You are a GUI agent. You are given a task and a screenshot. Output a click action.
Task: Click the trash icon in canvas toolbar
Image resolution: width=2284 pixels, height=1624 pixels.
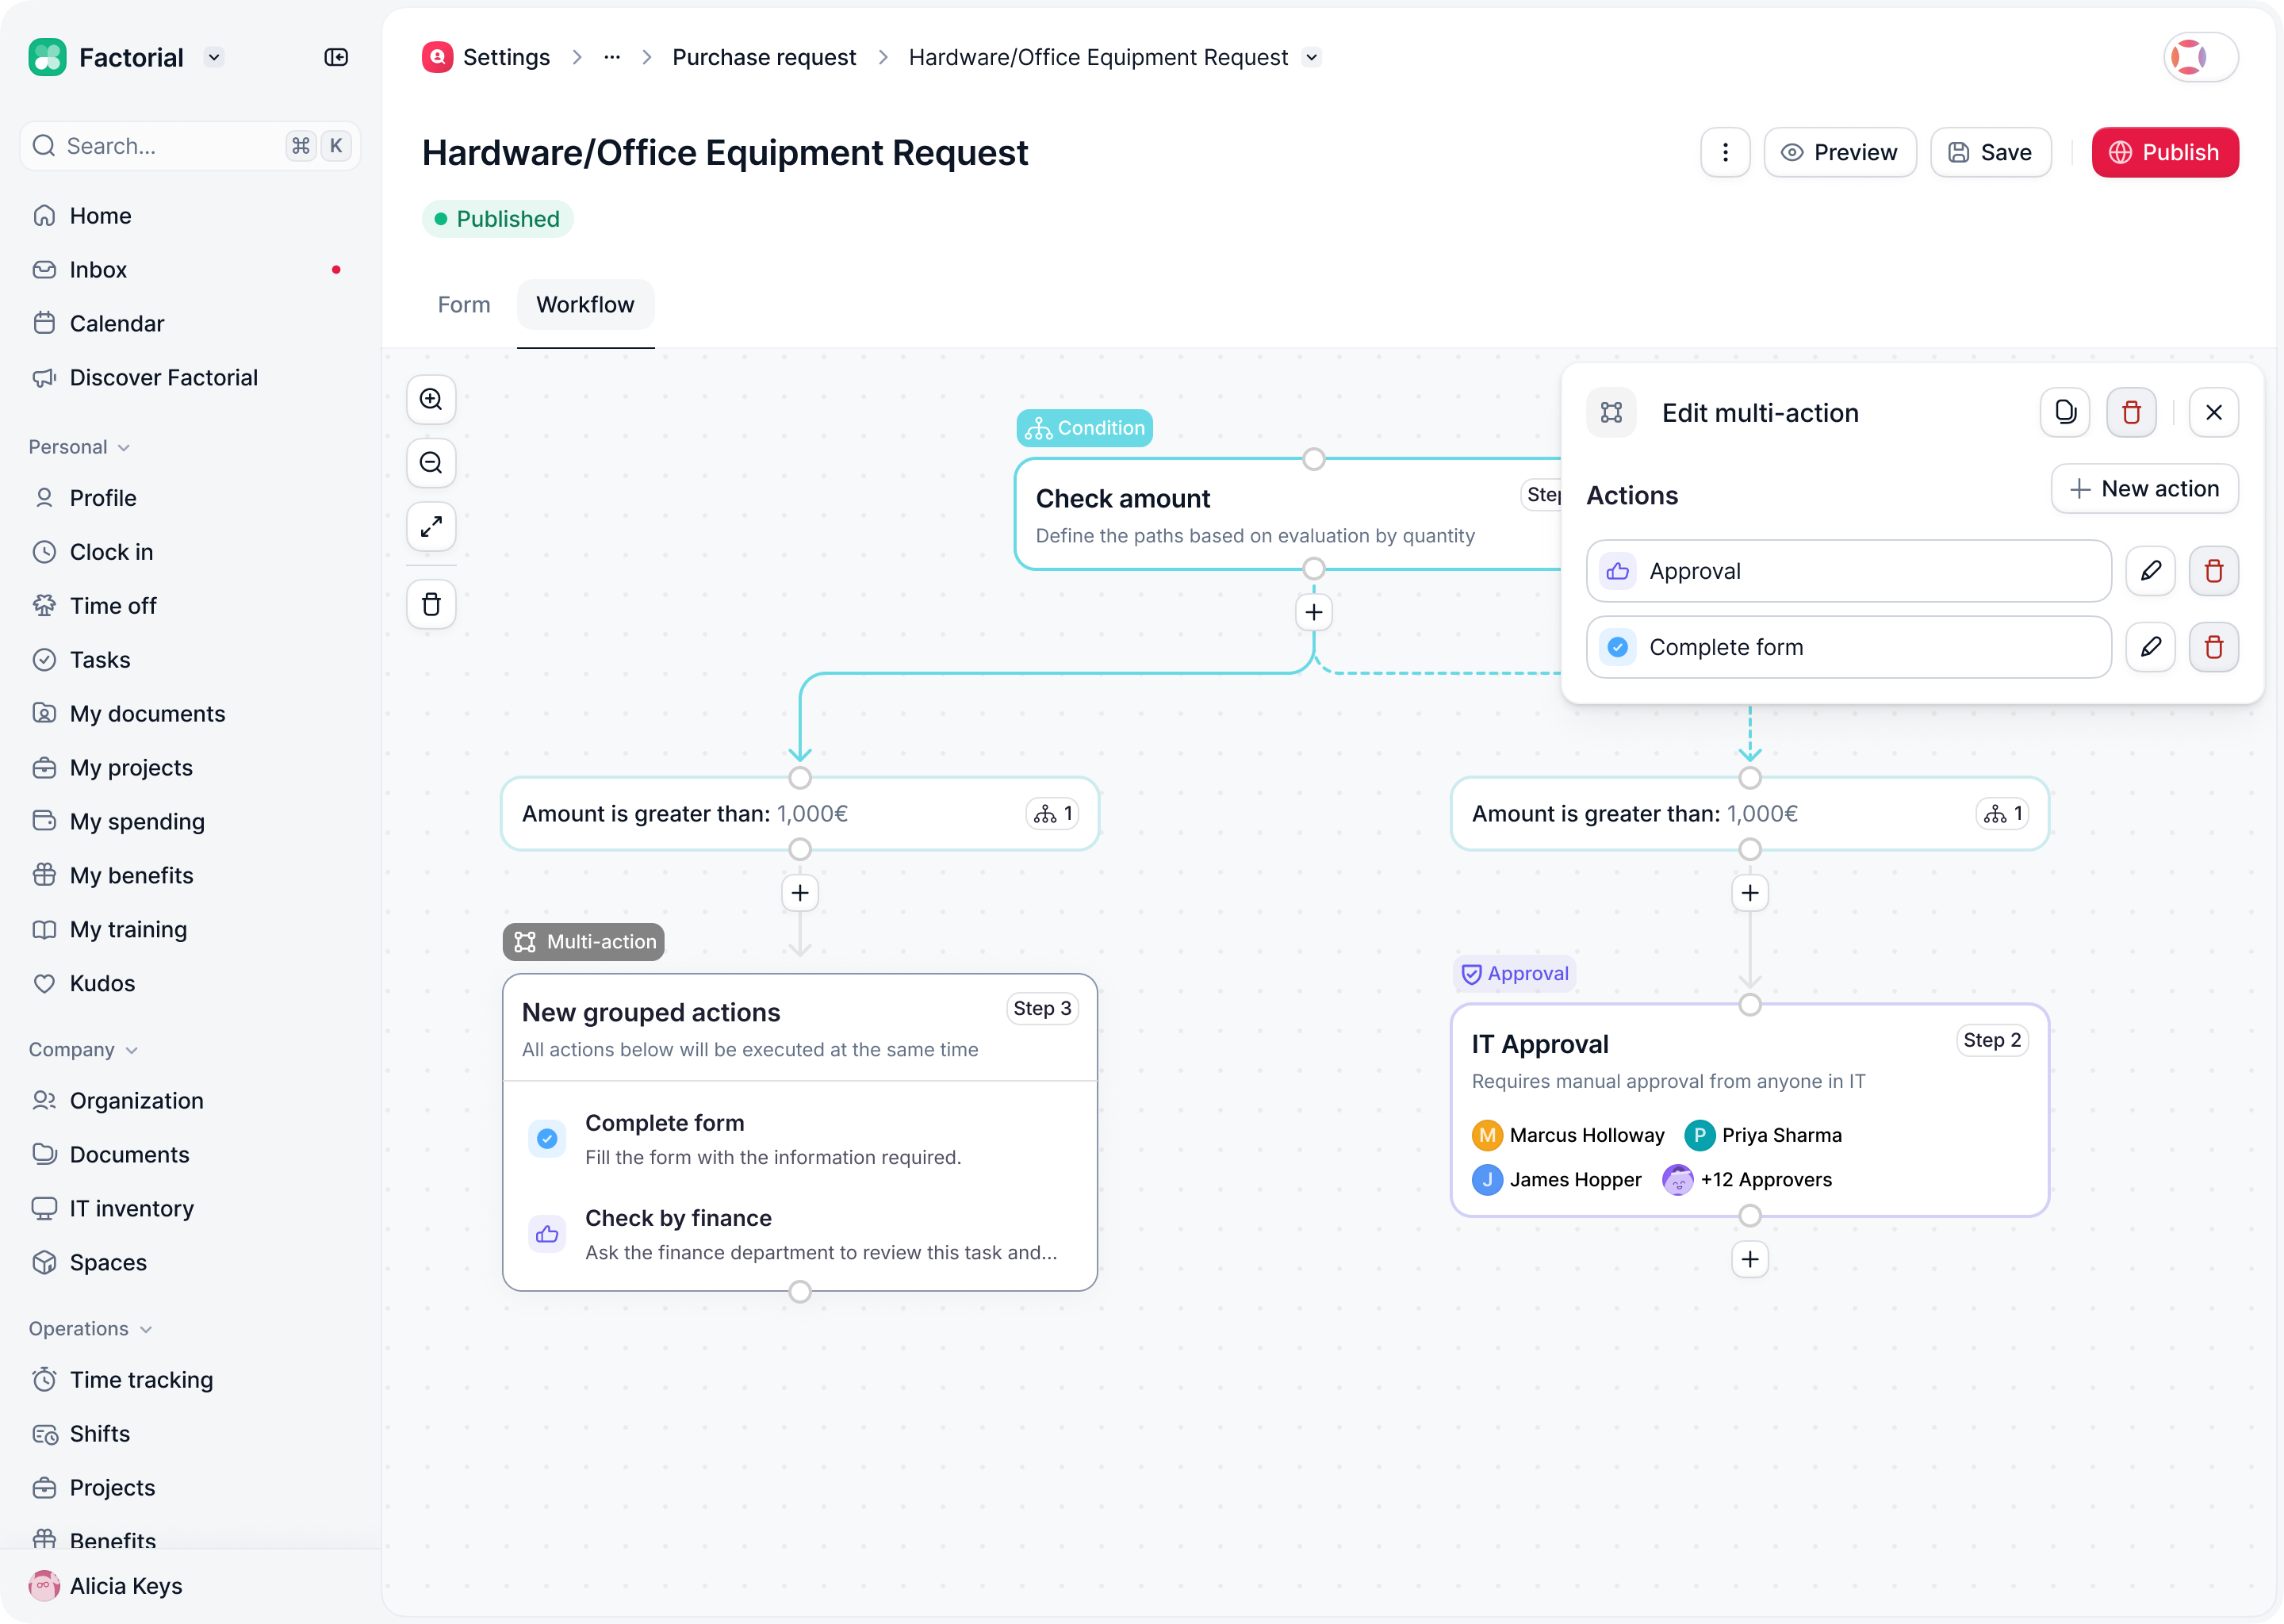[431, 604]
